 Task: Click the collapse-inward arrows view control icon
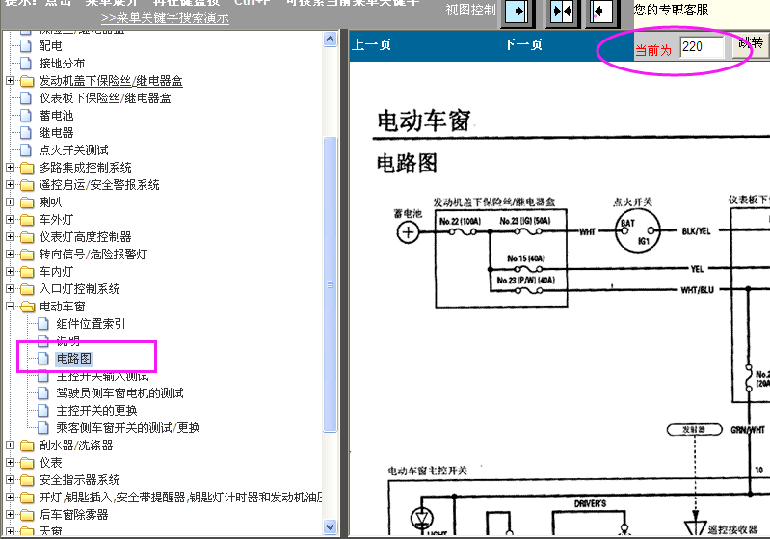click(562, 12)
